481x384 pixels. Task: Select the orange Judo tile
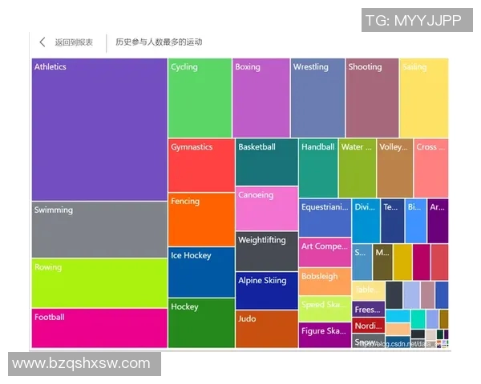[x=267, y=329]
